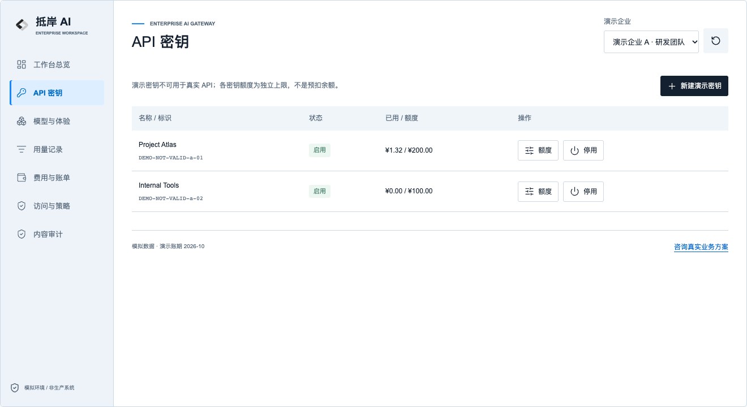The height and width of the screenshot is (407, 747).
Task: Click the 用量记录 filter-lines icon
Action: tap(22, 149)
